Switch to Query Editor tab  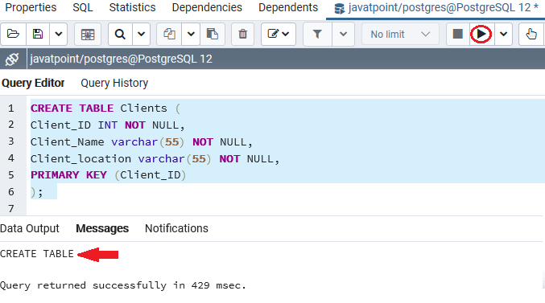pos(33,83)
